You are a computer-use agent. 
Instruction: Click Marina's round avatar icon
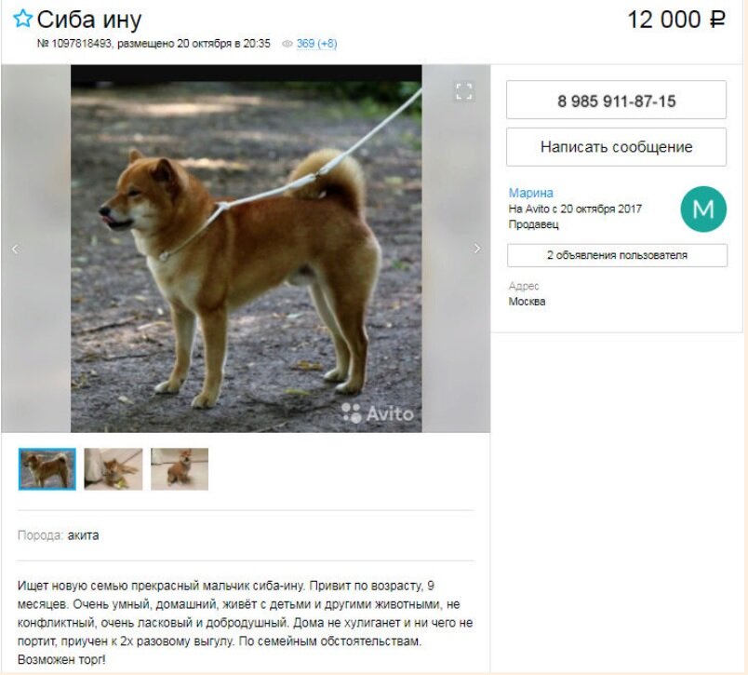point(703,209)
